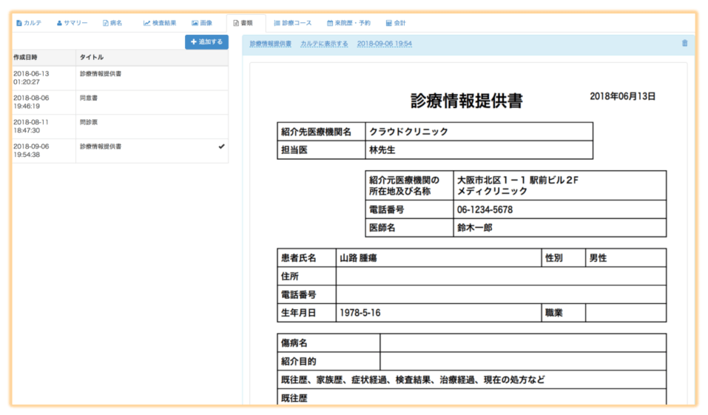Click the 2018-09-06 19:54 timestamp link

(x=384, y=44)
